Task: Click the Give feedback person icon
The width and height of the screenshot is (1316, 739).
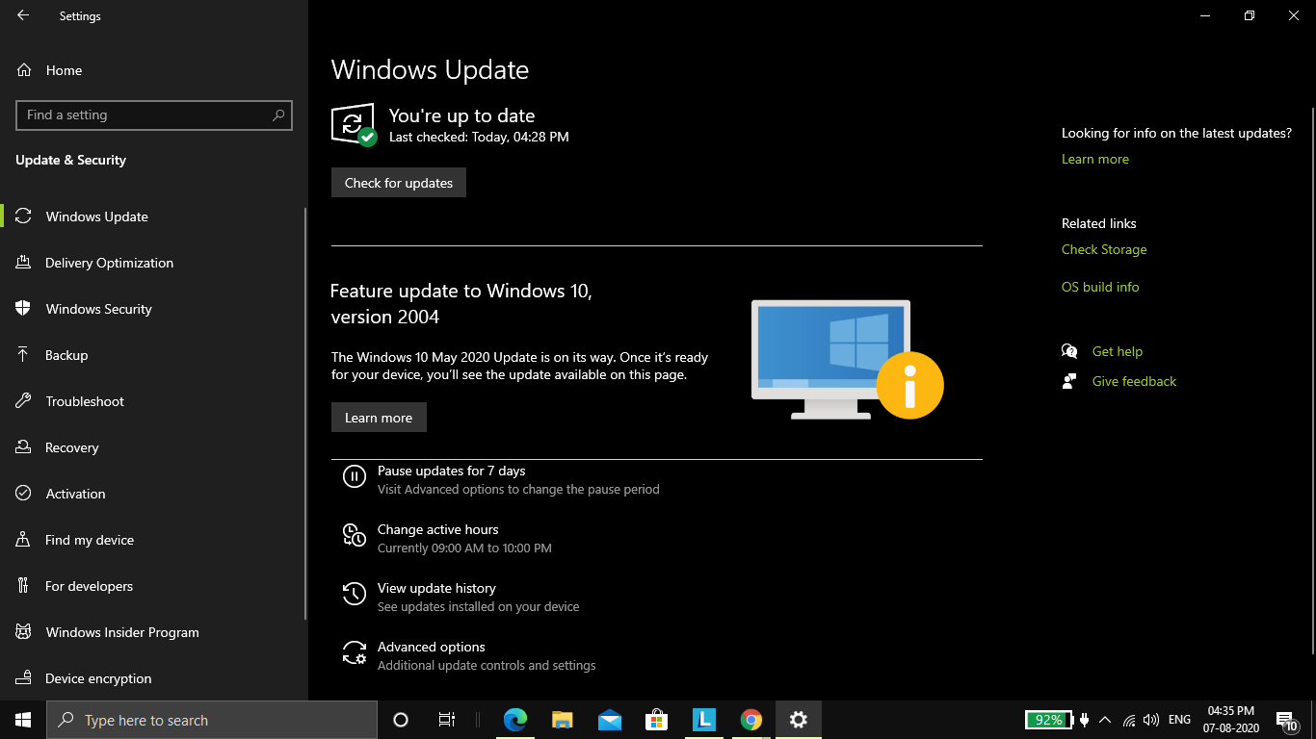Action: point(1069,381)
